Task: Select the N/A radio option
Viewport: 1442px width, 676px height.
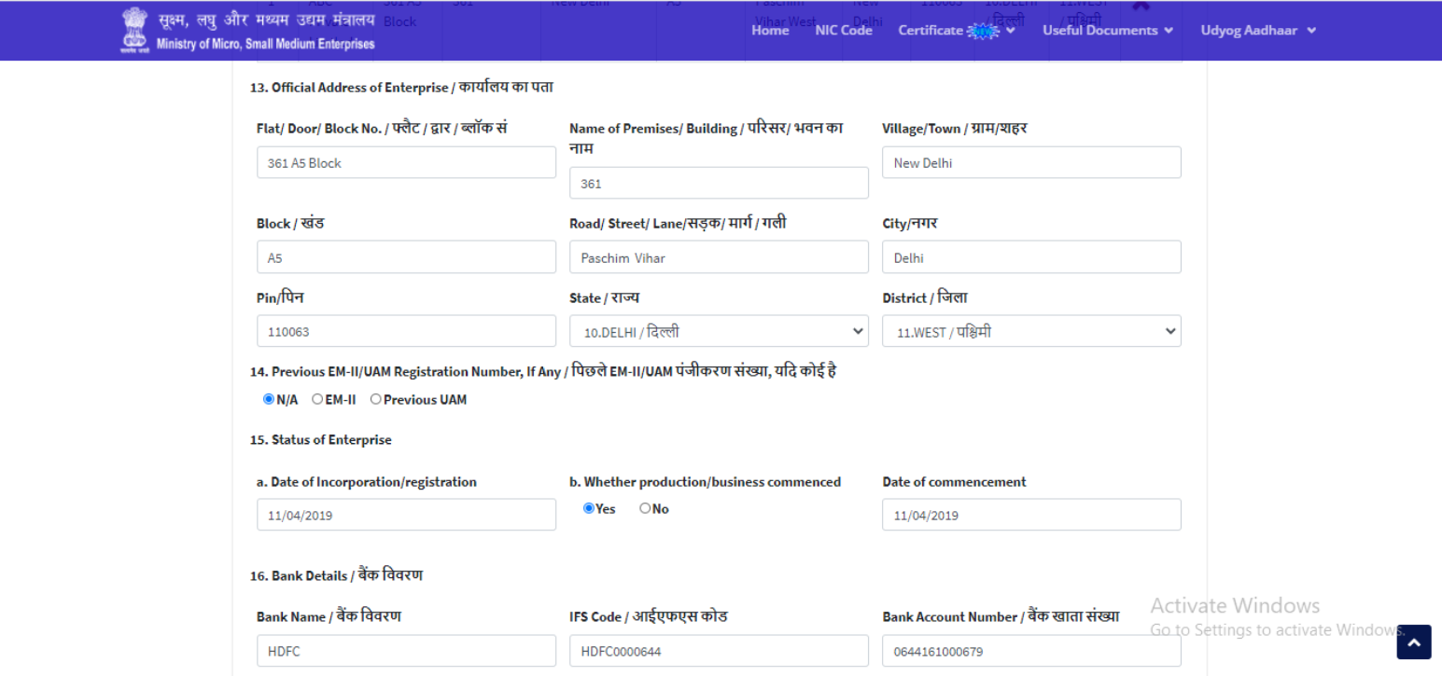Action: (x=269, y=399)
